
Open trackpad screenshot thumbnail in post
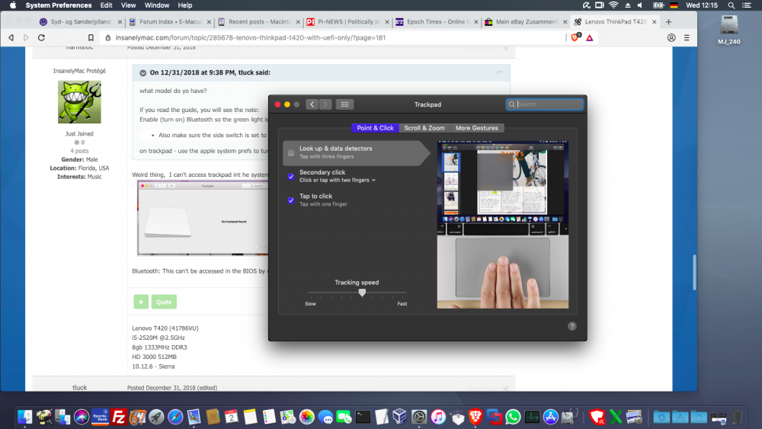203,218
